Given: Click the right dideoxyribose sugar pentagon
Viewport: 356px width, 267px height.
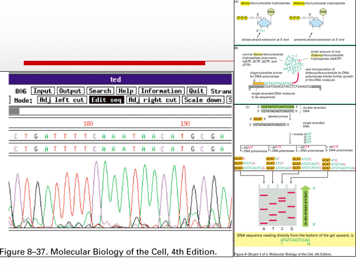Looking at the screenshot, I should click(323, 23).
